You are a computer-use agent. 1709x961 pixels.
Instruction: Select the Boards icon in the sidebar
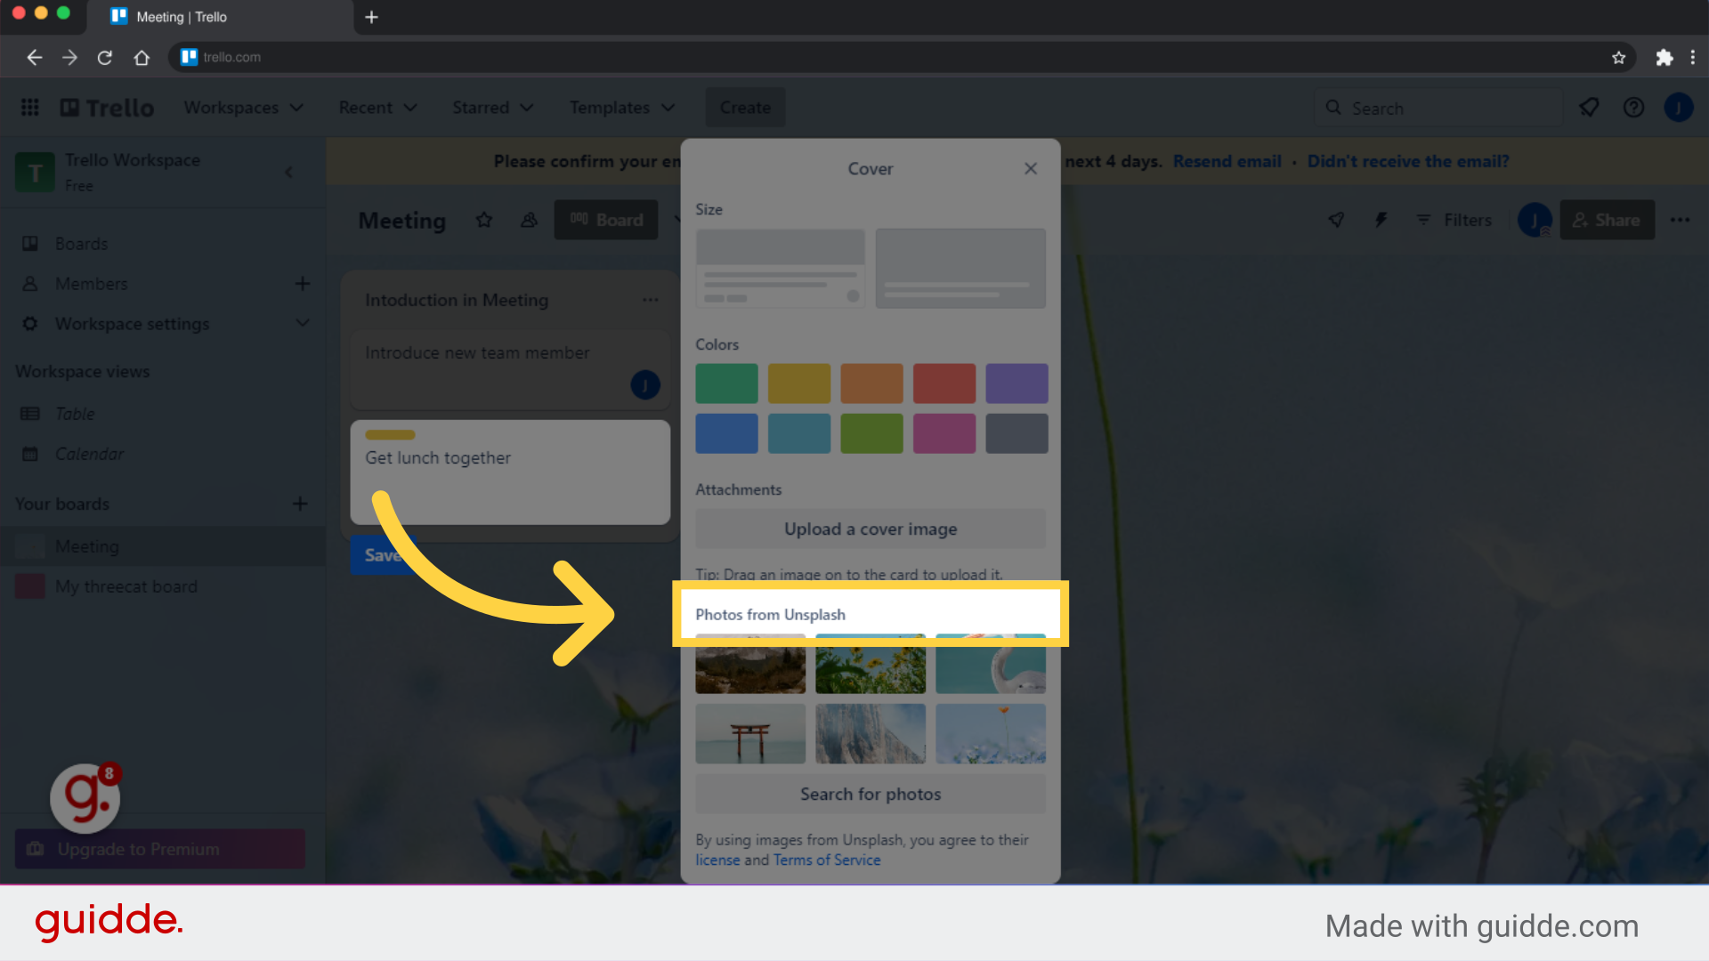[29, 243]
